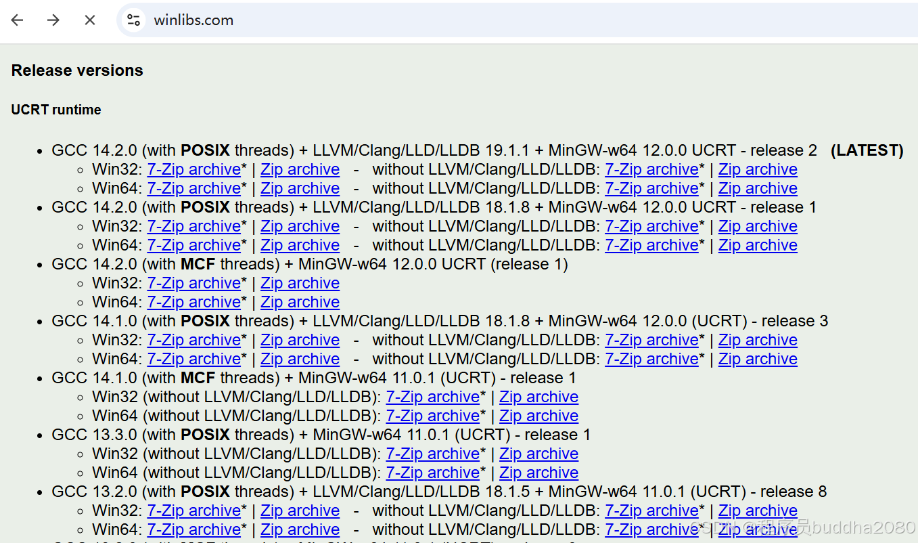The width and height of the screenshot is (918, 543).
Task: Get Win32 7-Zip without LLVM, GCC 14.2.0 release 1
Action: [x=652, y=226]
